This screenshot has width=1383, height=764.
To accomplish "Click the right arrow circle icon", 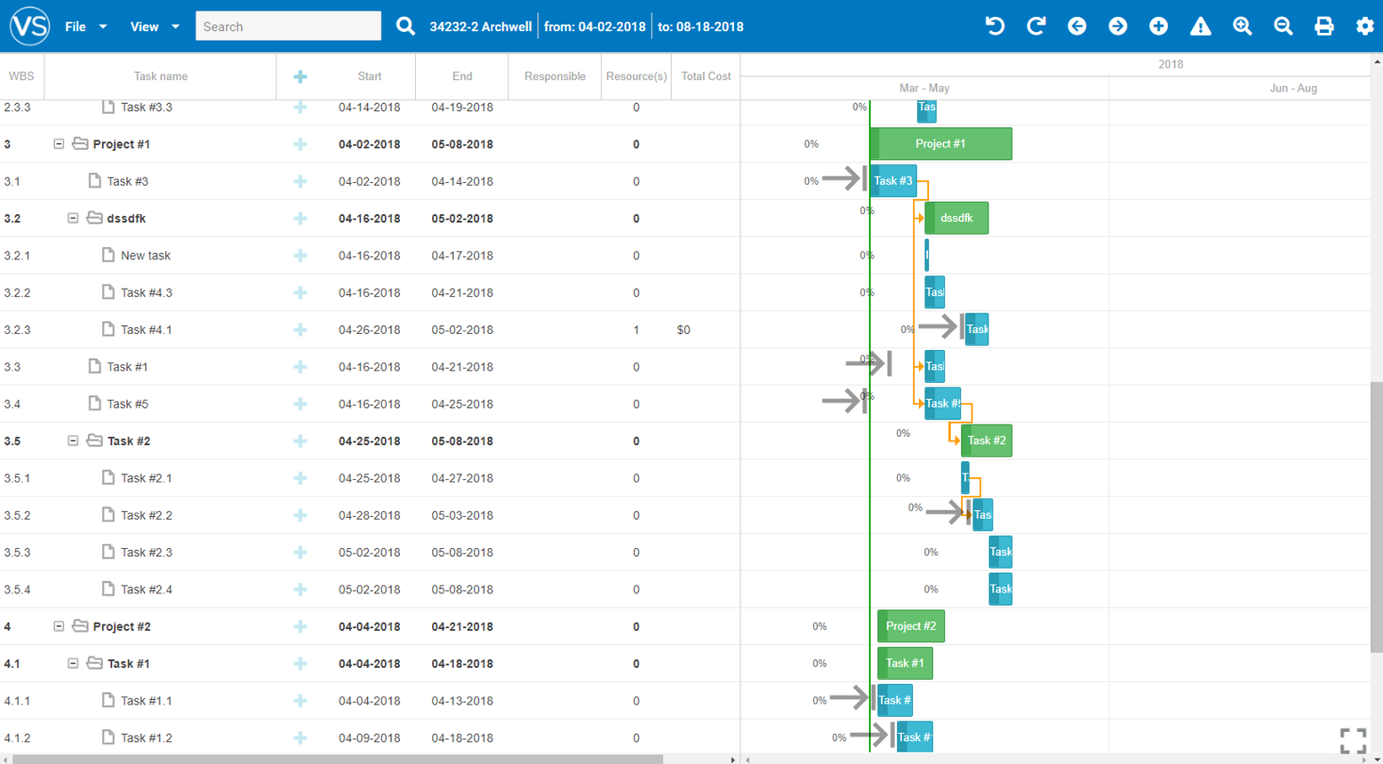I will click(x=1118, y=26).
